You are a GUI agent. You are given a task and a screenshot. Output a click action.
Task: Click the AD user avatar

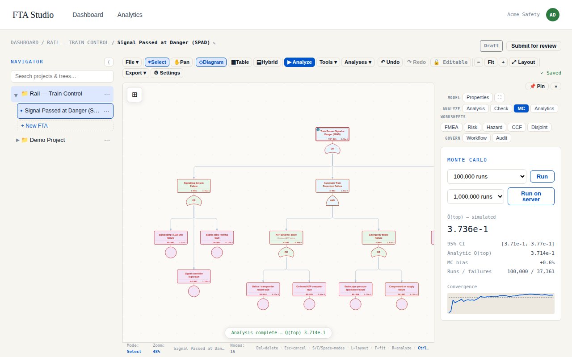click(x=553, y=15)
